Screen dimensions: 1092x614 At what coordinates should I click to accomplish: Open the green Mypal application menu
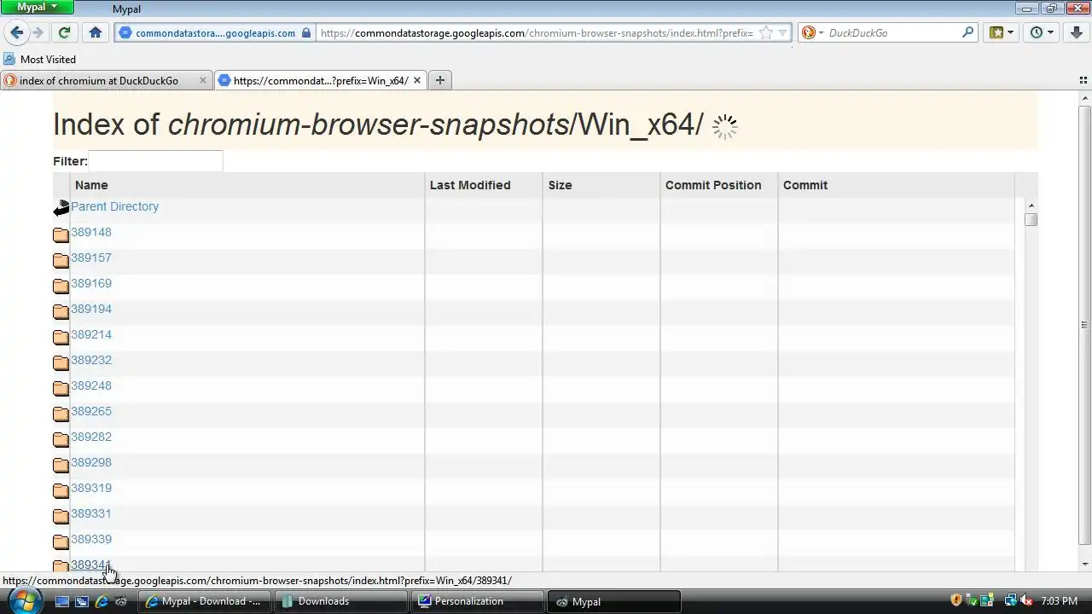point(37,7)
